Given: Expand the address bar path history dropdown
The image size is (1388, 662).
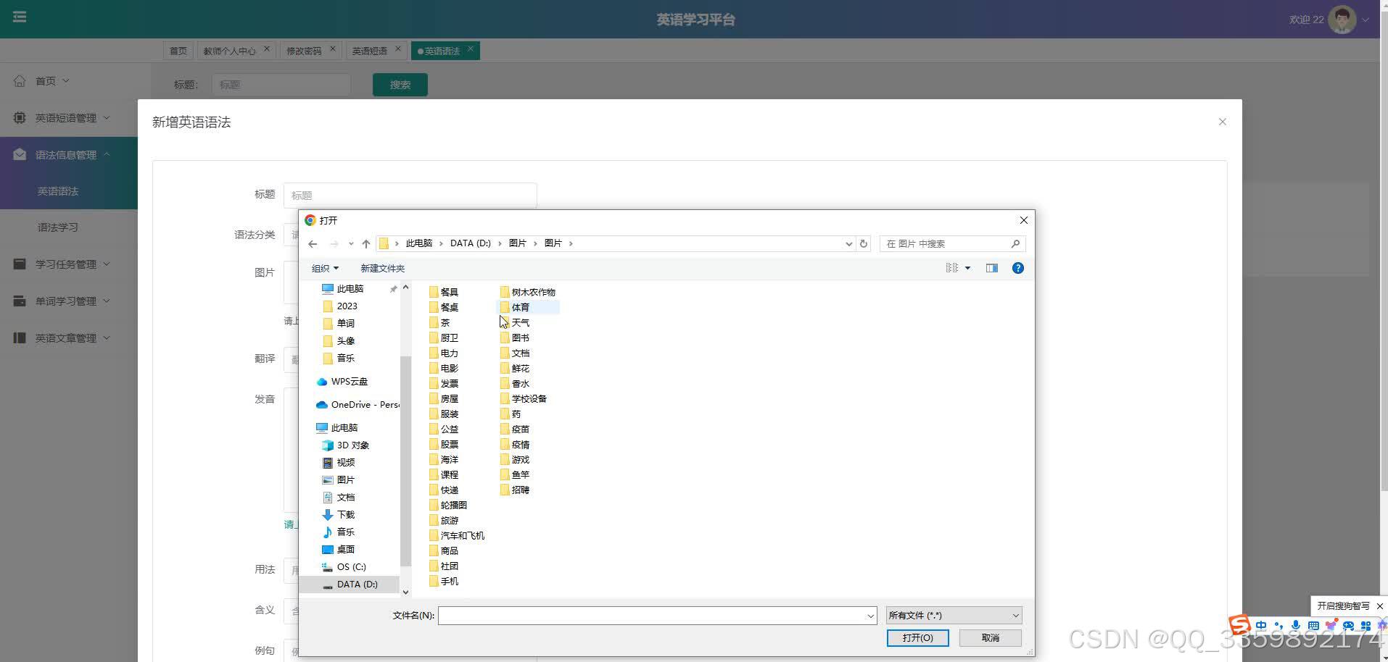Looking at the screenshot, I should click(x=848, y=244).
